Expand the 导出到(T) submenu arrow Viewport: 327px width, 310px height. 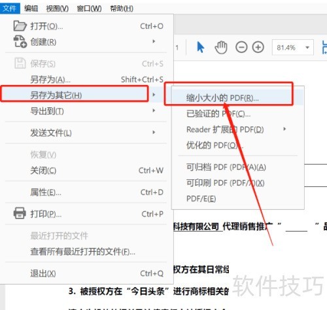154,111
